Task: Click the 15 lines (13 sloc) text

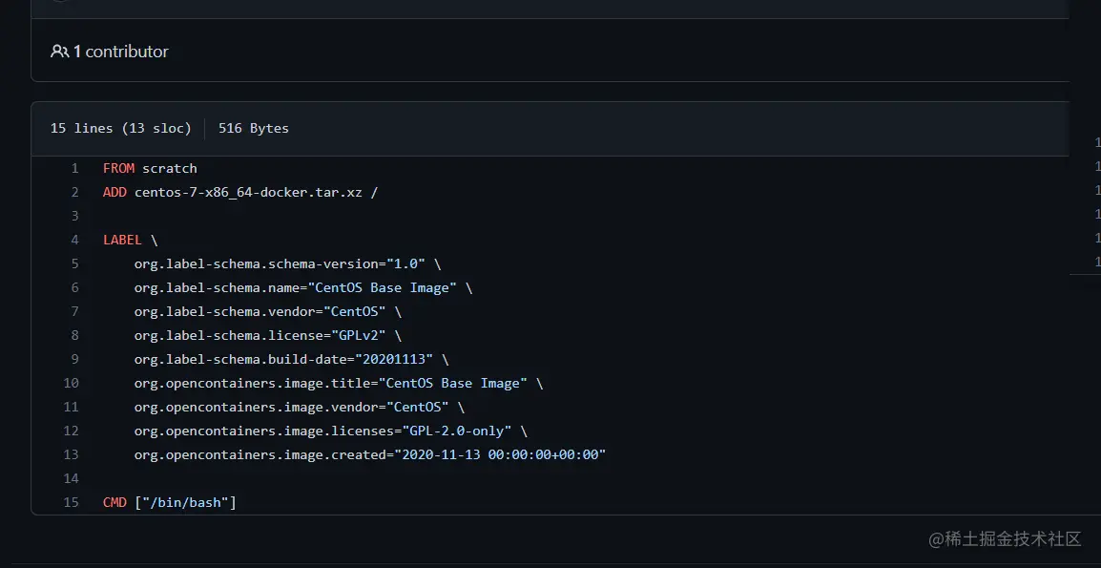Action: point(121,128)
